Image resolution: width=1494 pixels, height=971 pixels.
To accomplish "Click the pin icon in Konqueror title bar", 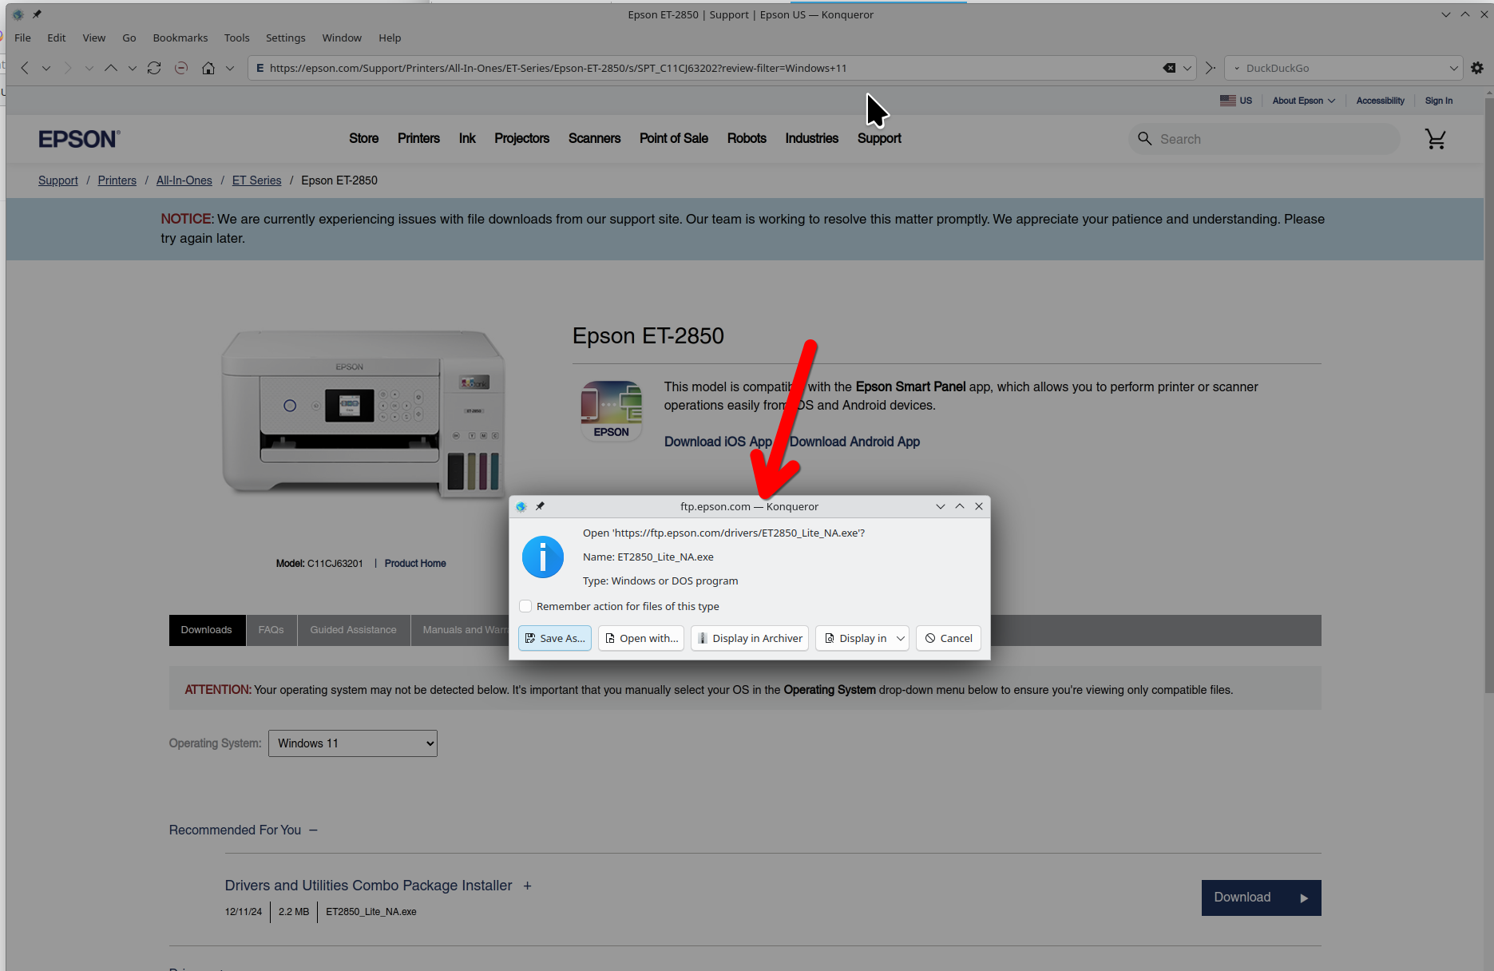I will point(37,14).
